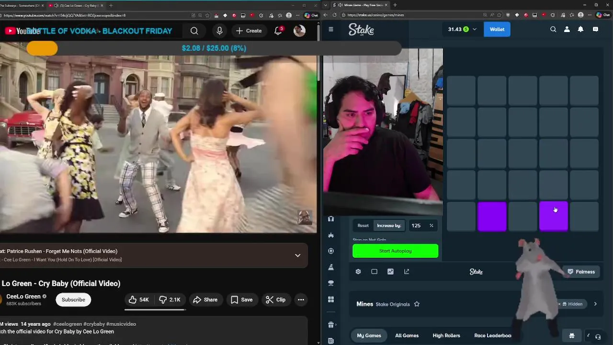Open game settings gear below Mines board
Screen dimensions: 613x345
click(358, 272)
